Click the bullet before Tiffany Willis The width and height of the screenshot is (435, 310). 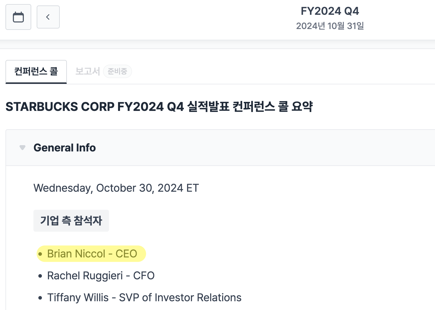pyautogui.click(x=41, y=298)
